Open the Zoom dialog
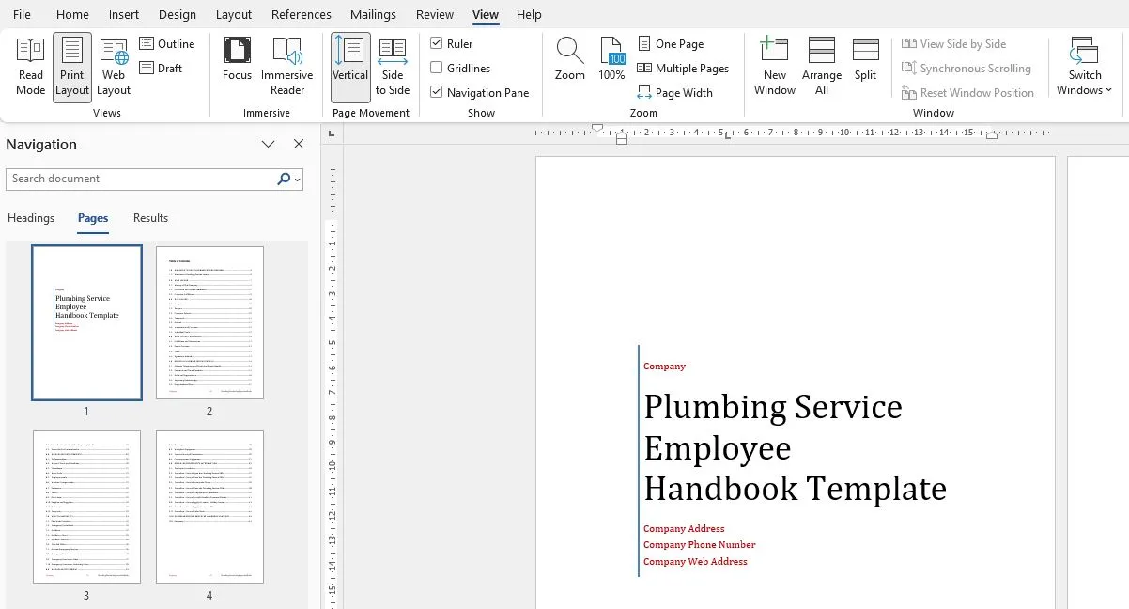 coord(569,60)
